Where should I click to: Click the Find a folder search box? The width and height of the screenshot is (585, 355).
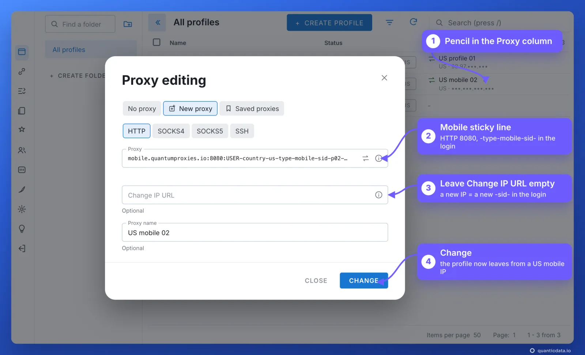[80, 24]
